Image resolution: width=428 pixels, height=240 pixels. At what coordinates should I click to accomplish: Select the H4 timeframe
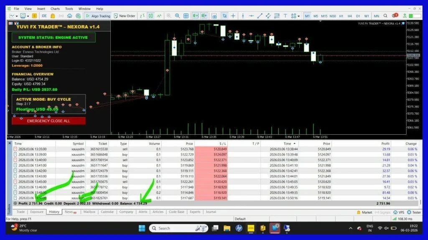pyautogui.click(x=350, y=16)
